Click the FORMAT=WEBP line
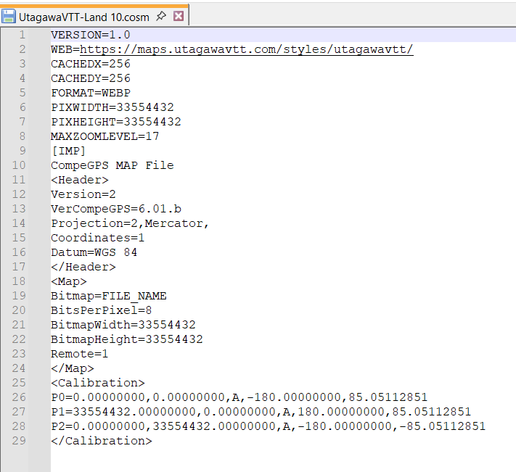 coord(91,93)
